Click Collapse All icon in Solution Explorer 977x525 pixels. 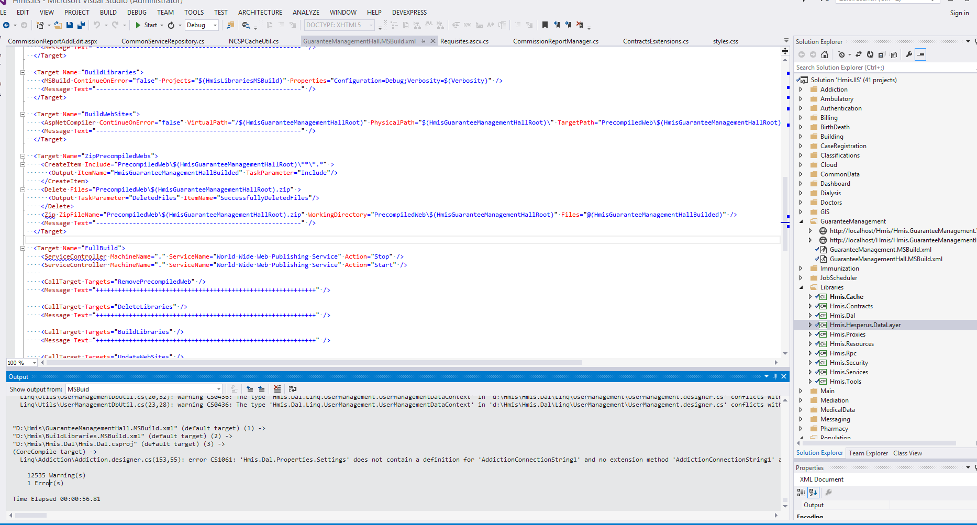click(x=882, y=54)
